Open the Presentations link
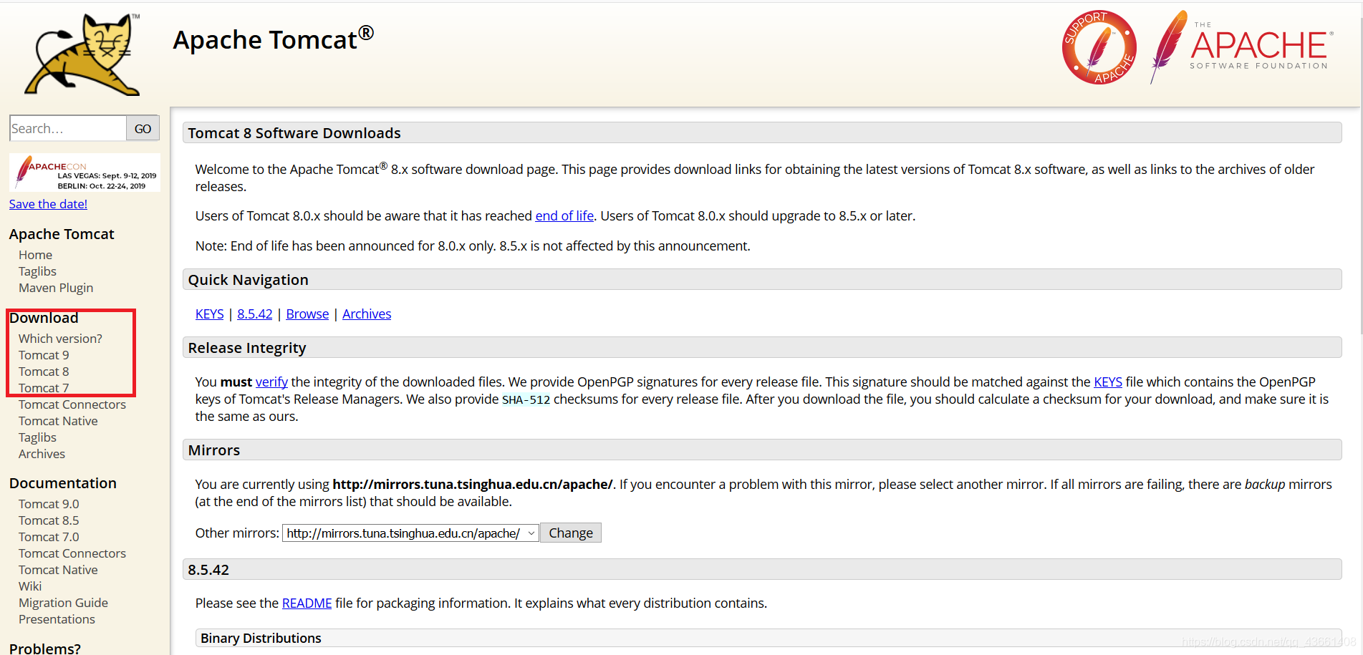Image resolution: width=1363 pixels, height=655 pixels. coord(57,619)
